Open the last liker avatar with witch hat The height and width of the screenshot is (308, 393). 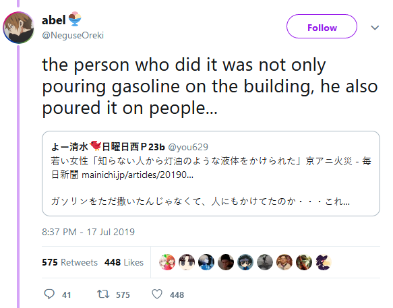(x=324, y=262)
